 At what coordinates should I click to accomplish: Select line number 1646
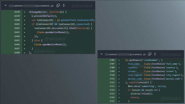[17, 45]
